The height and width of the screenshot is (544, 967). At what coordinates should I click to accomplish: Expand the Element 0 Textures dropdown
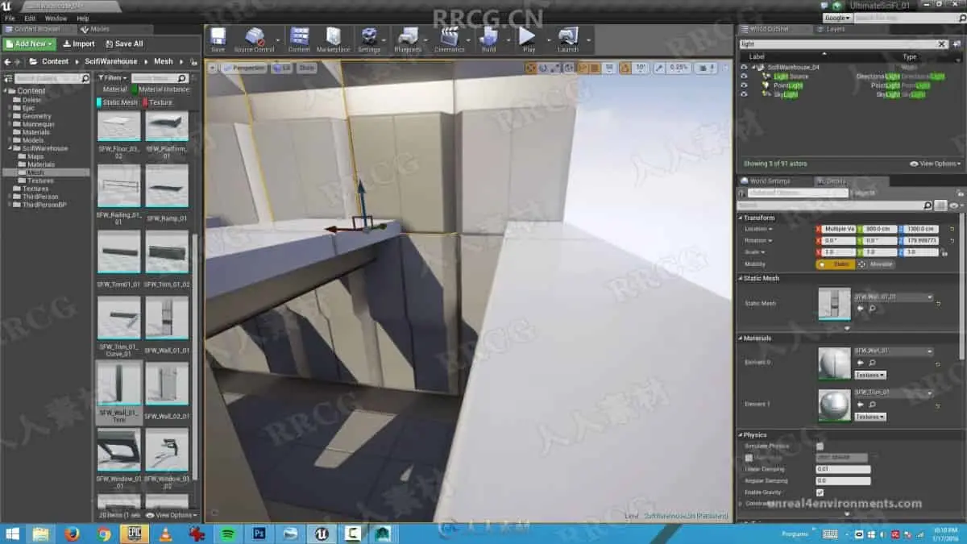[869, 375]
